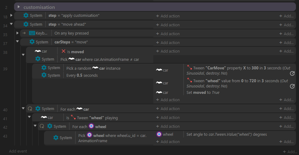Click the car object icon in Set moved action
Image resolution: width=299 pixels, height=155 pixels.
159,92
